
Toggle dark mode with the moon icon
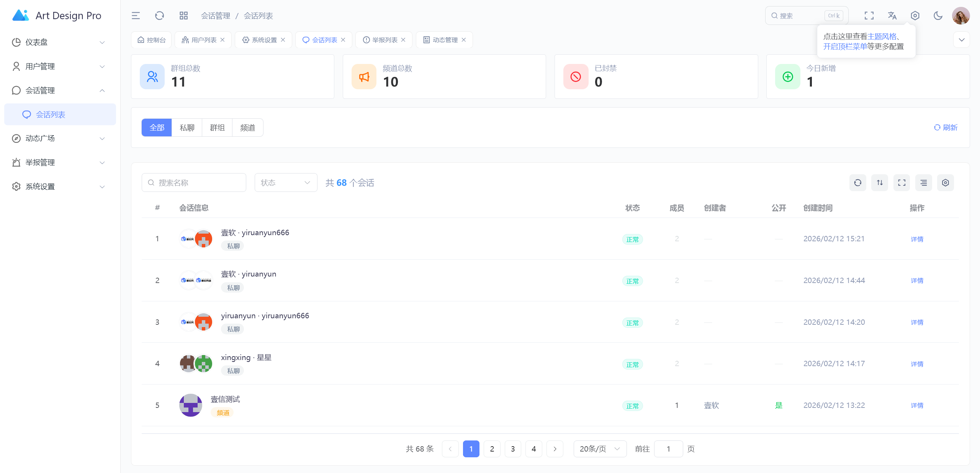coord(938,16)
